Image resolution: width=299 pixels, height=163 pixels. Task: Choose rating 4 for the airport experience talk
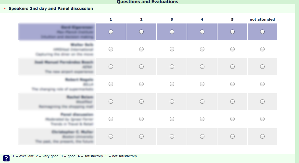tap(202, 67)
